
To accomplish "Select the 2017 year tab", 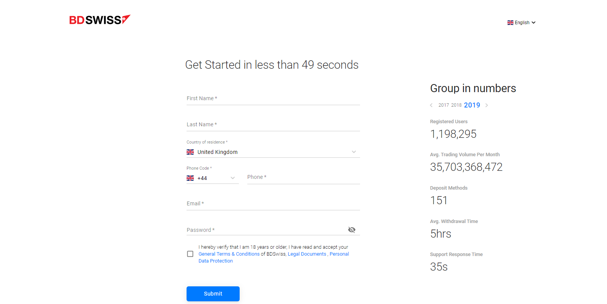I will (444, 105).
